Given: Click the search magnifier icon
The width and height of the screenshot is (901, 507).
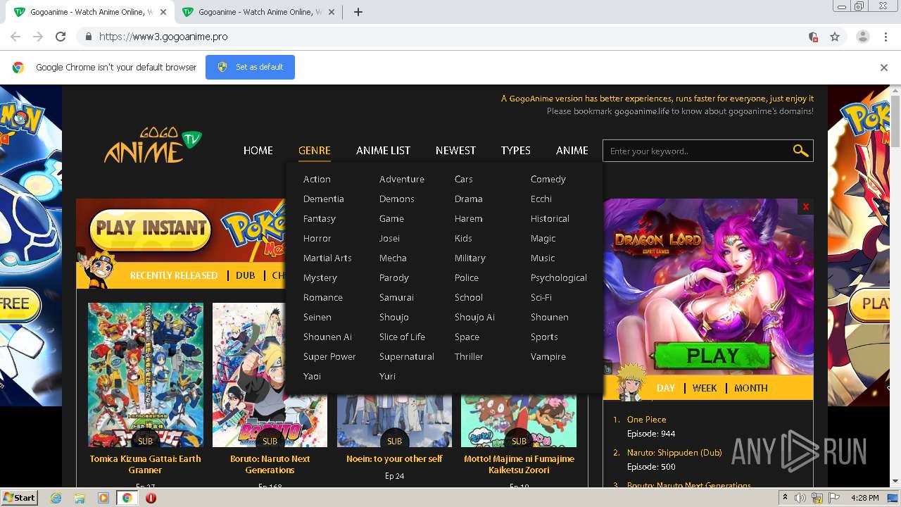Looking at the screenshot, I should tap(800, 151).
